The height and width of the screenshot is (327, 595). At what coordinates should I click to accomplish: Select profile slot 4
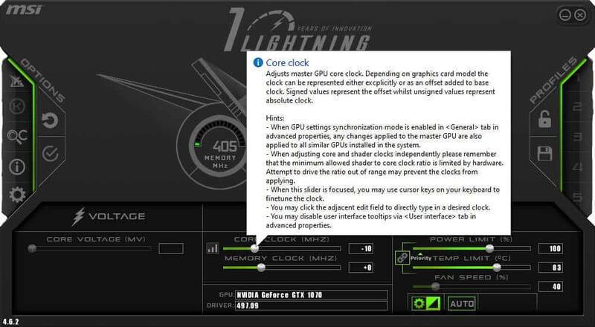(577, 166)
